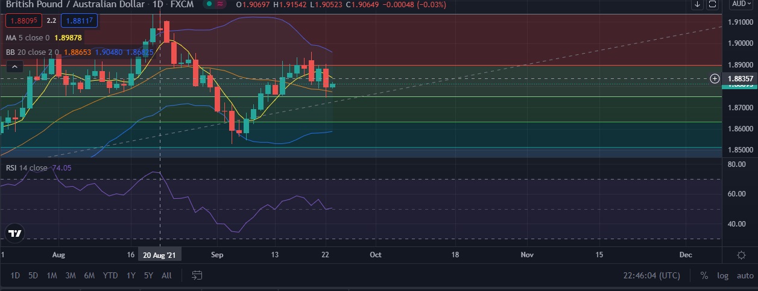Click the market status indicator pill
This screenshot has height=291, width=758.
pyautogui.click(x=215, y=4)
